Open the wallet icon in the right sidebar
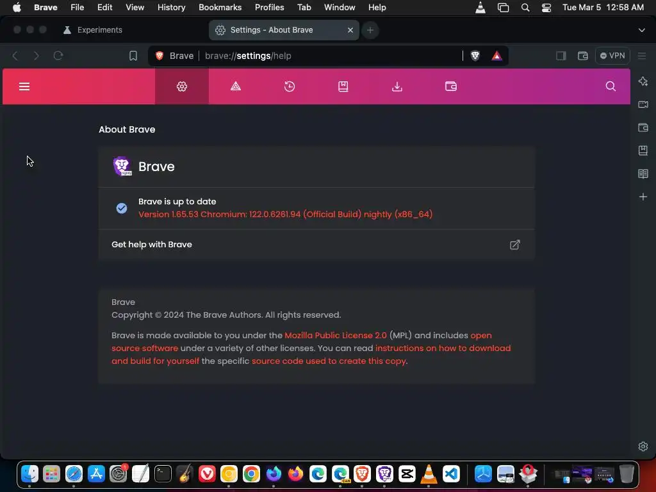Screen dimensions: 656x492 643,127
